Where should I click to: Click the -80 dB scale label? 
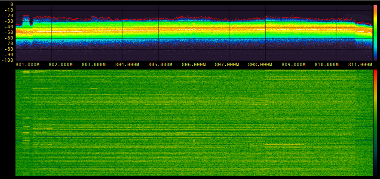[x=9, y=49]
